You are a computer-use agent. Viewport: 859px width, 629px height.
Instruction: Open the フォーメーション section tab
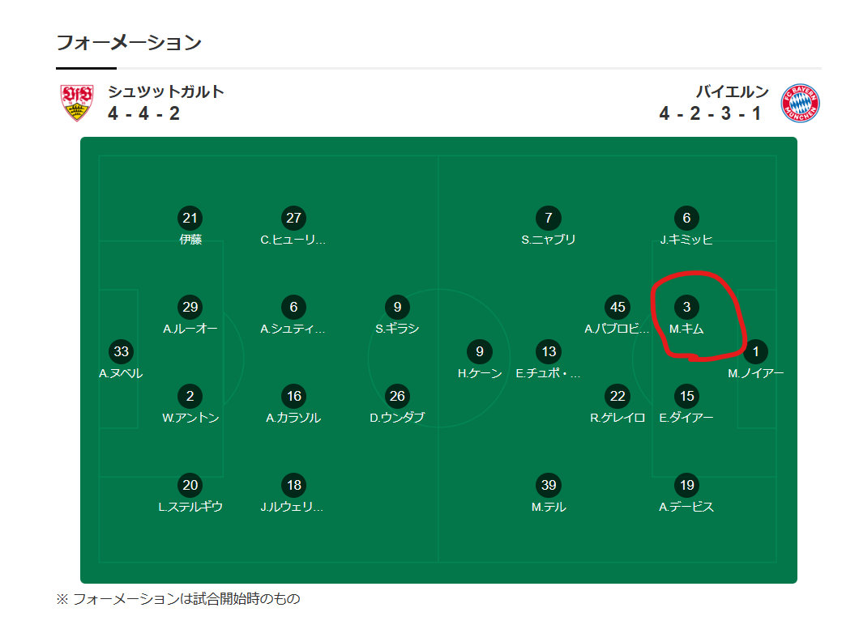click(128, 43)
